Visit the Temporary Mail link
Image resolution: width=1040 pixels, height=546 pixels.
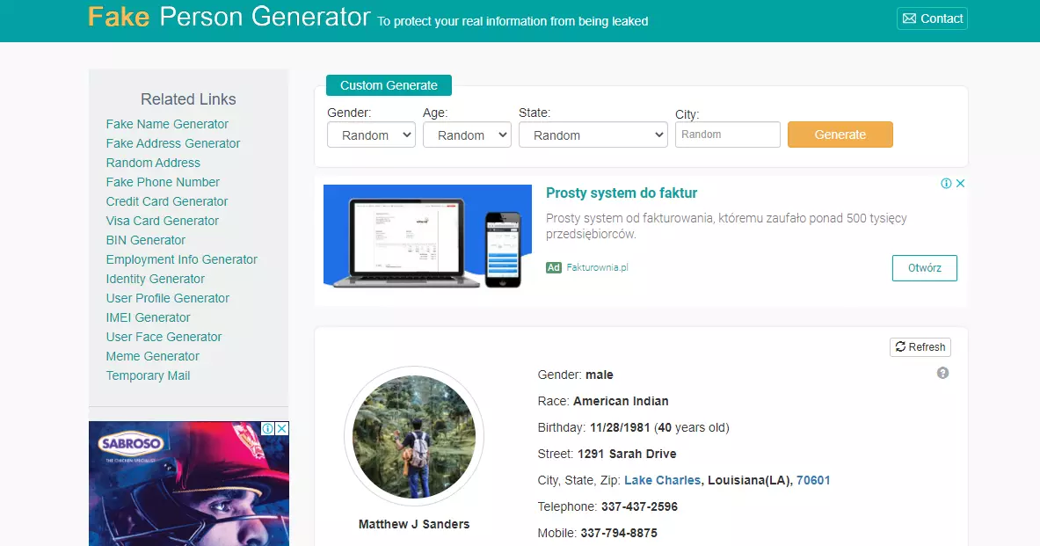[148, 375]
